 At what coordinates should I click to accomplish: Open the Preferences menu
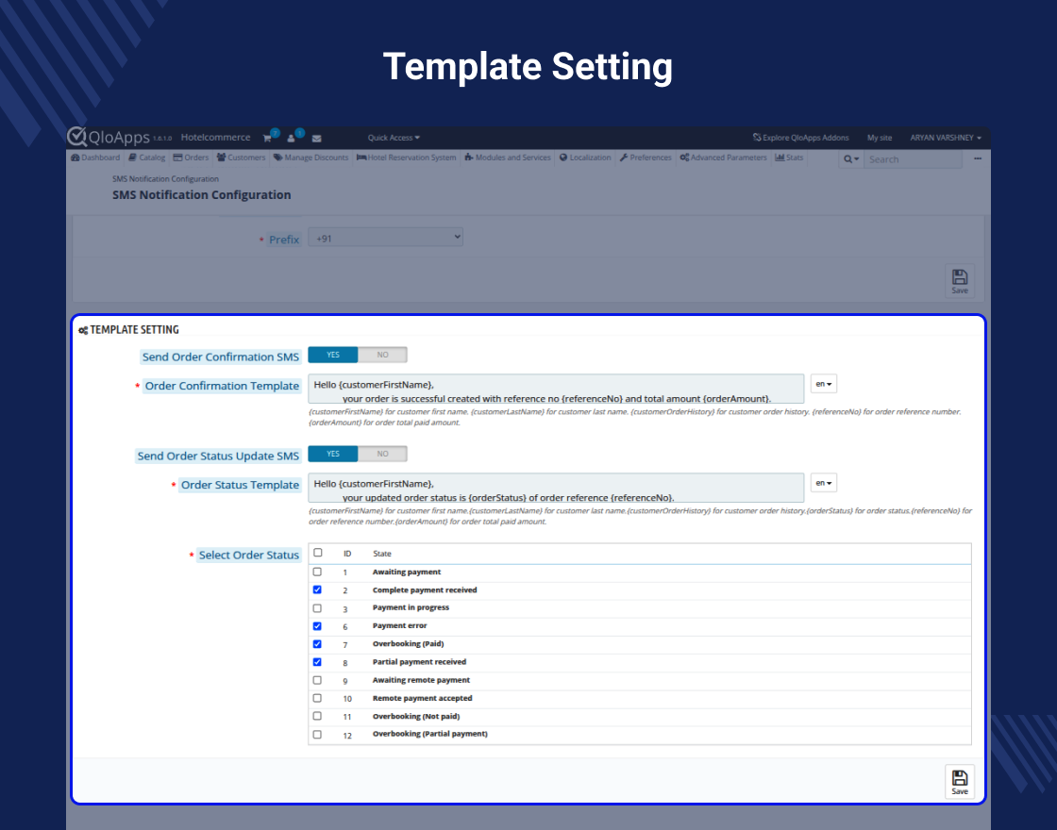[646, 158]
